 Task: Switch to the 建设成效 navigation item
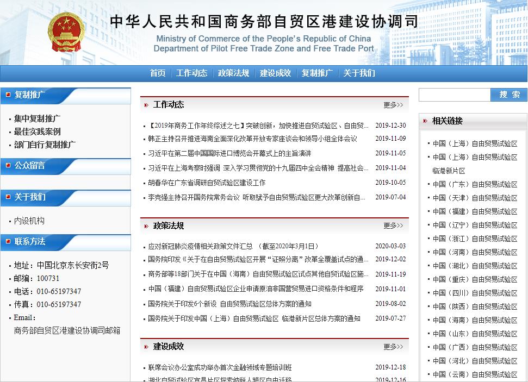(277, 73)
